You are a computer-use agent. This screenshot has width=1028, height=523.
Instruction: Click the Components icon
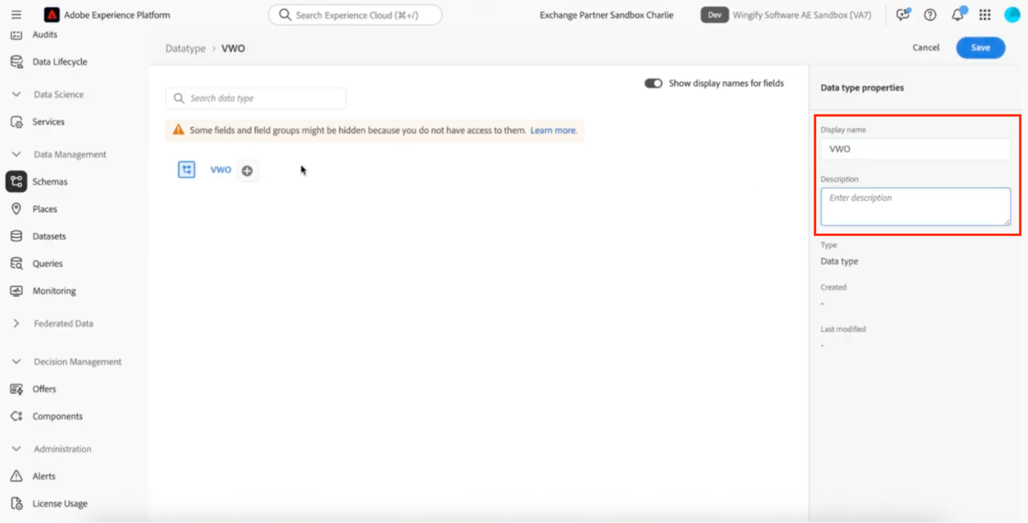16,416
